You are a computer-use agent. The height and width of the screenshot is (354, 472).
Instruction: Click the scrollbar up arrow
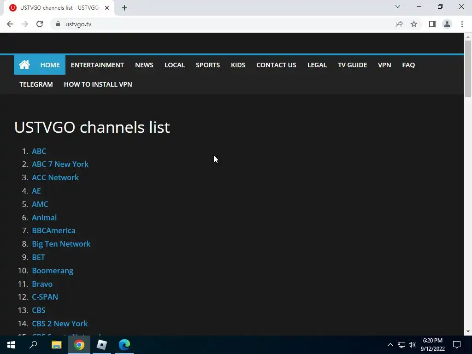pos(468,36)
